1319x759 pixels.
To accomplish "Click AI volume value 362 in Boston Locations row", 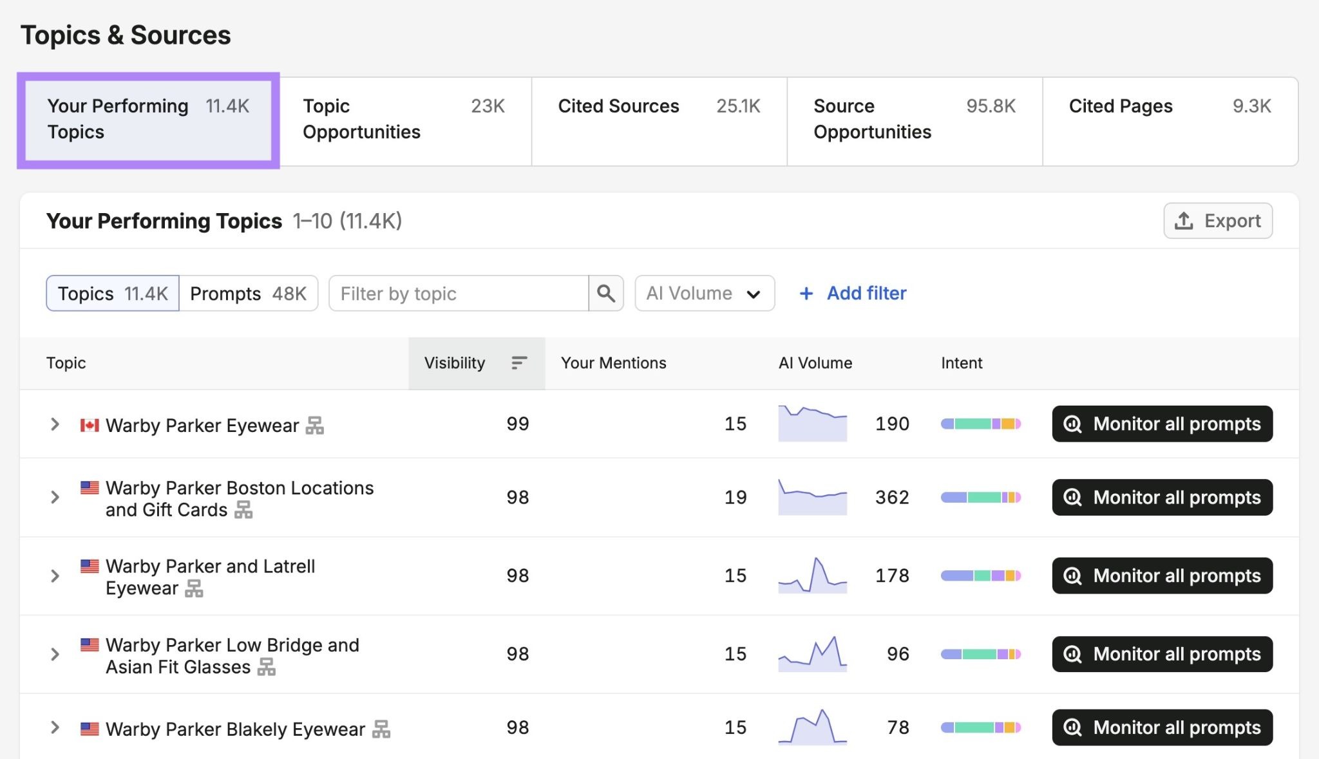I will click(x=892, y=497).
